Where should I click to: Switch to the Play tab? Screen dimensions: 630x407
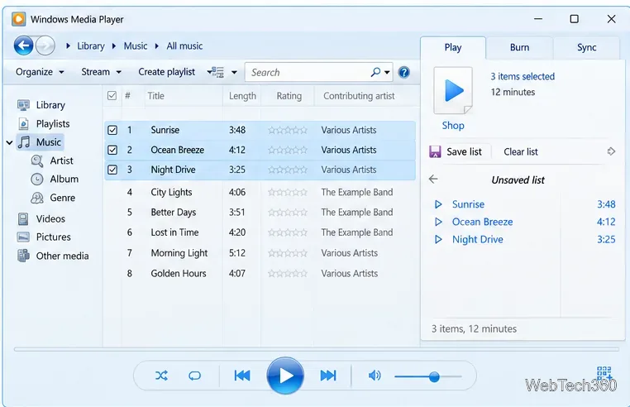tap(453, 47)
